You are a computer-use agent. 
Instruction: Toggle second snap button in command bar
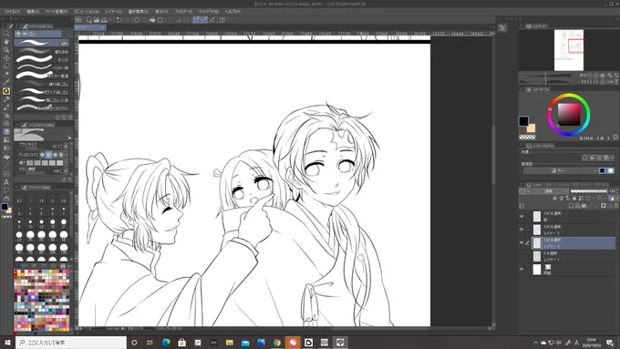click(x=204, y=20)
